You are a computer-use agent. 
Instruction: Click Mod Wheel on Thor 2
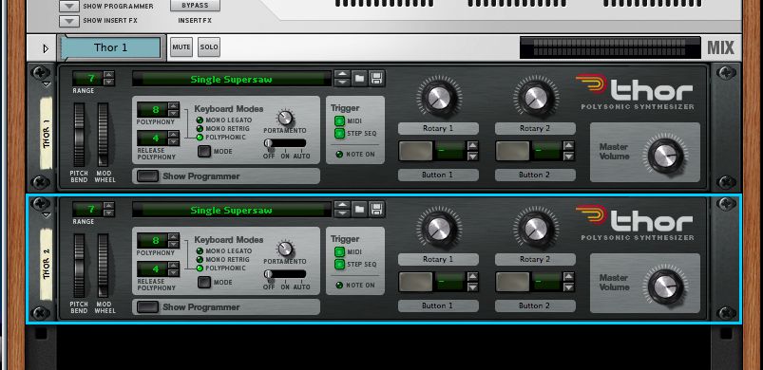tap(103, 266)
